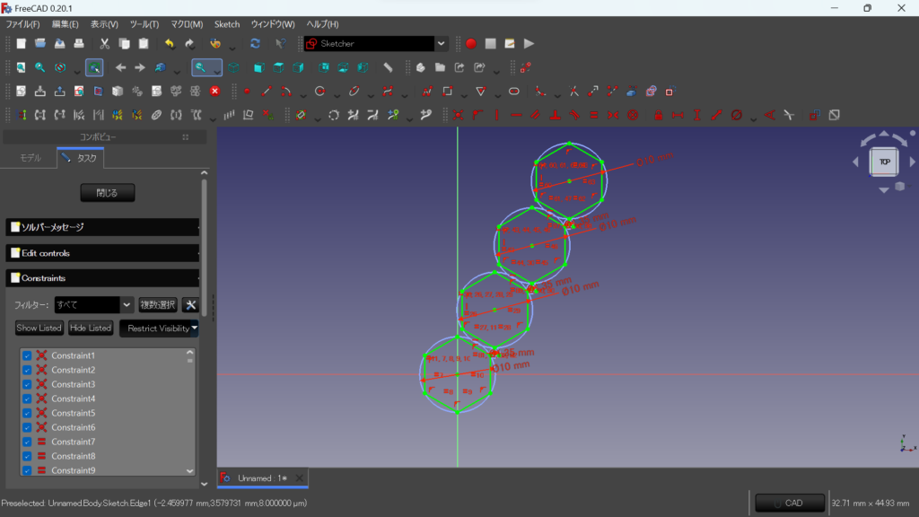
Task: Expand the ソルバーメッセージ section
Action: click(102, 227)
